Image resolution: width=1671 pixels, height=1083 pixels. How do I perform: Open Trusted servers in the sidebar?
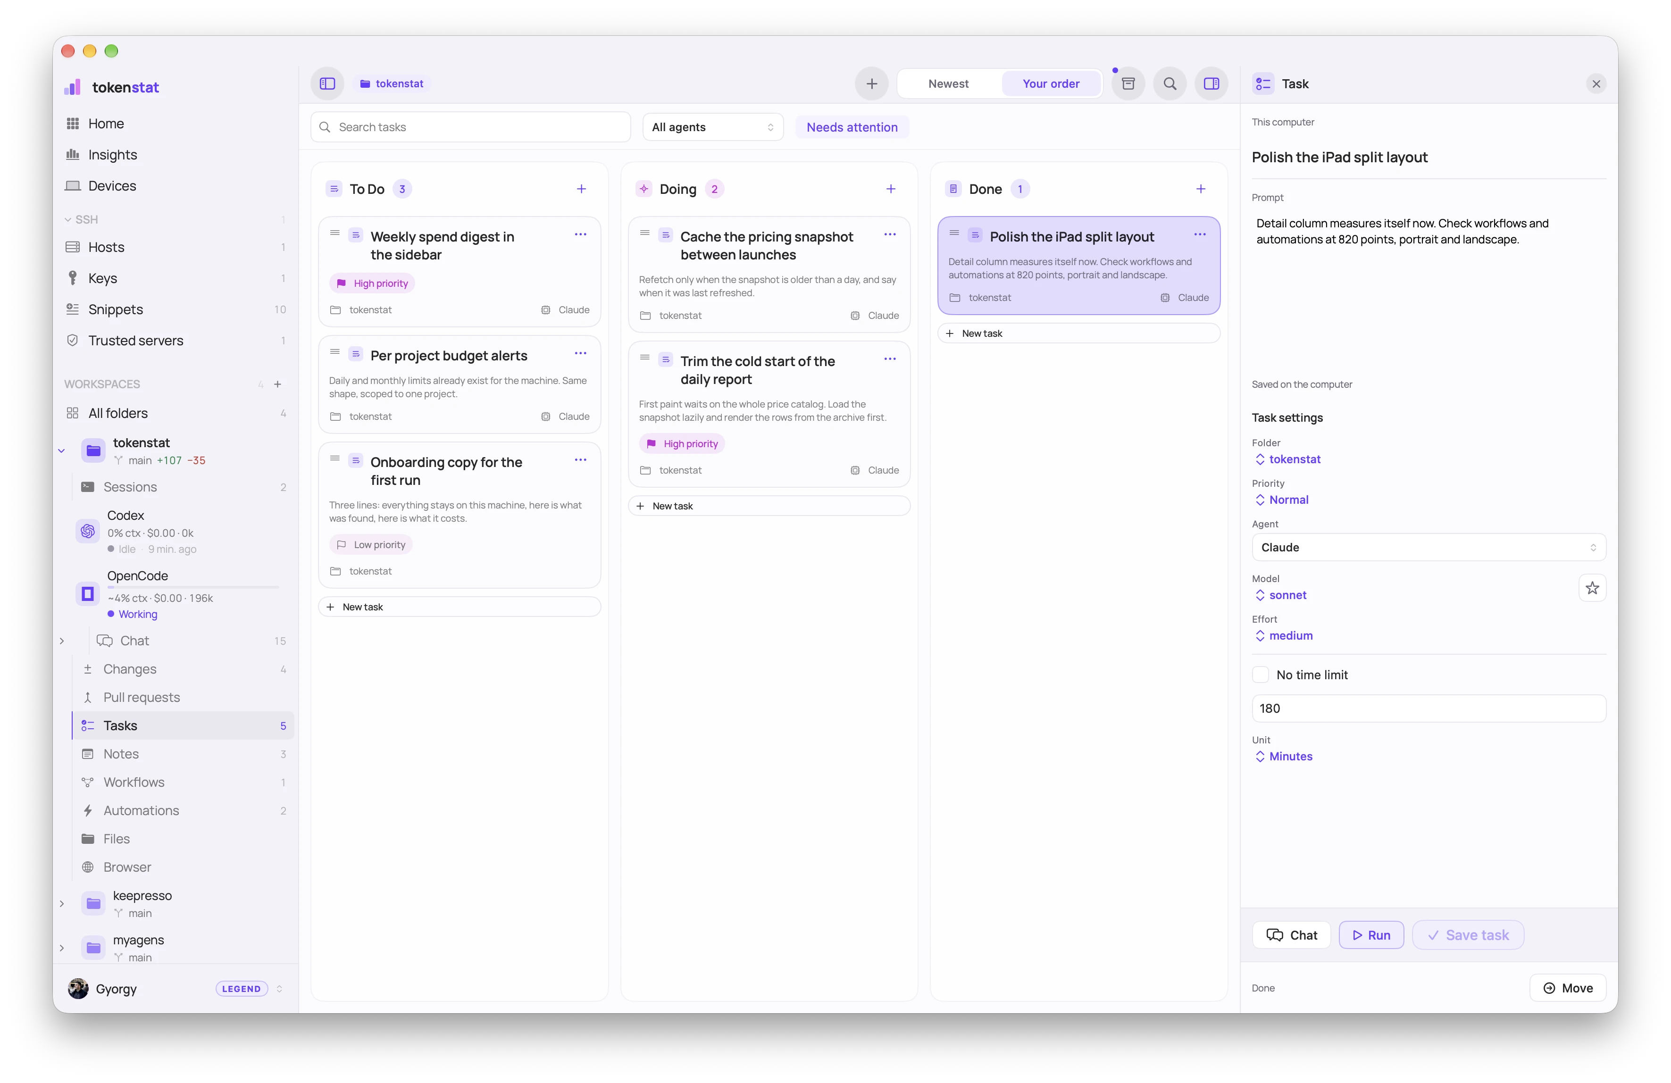click(x=175, y=341)
